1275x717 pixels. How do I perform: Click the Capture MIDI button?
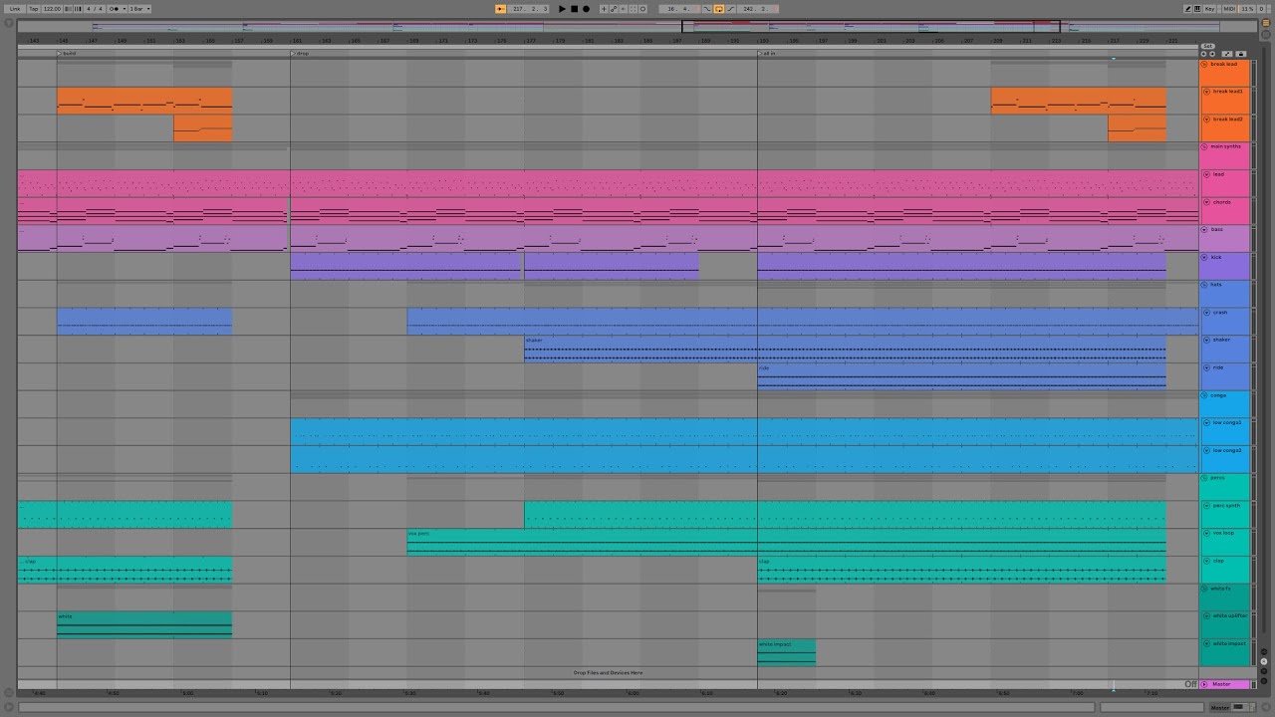click(x=633, y=9)
